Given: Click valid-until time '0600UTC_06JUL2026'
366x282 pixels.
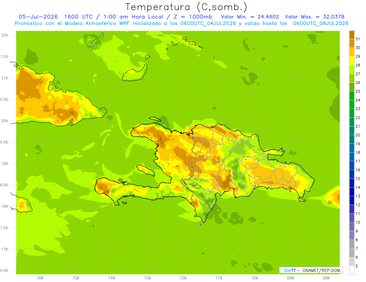Looking at the screenshot, I should [321, 23].
